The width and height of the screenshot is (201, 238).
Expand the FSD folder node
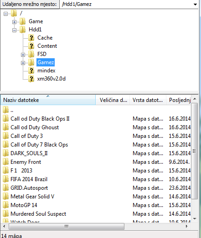[x=23, y=55]
